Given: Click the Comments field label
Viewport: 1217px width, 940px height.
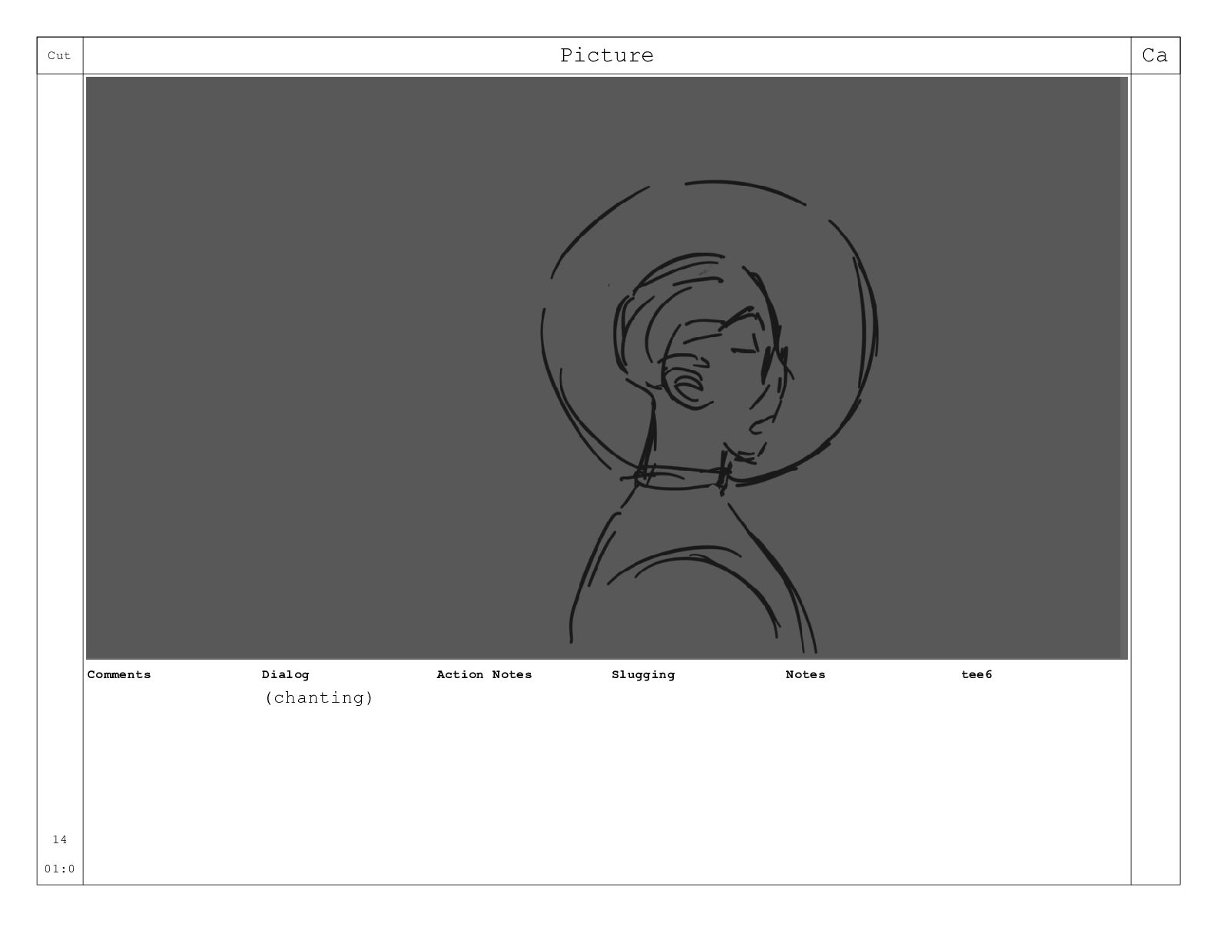Looking at the screenshot, I should pos(119,674).
